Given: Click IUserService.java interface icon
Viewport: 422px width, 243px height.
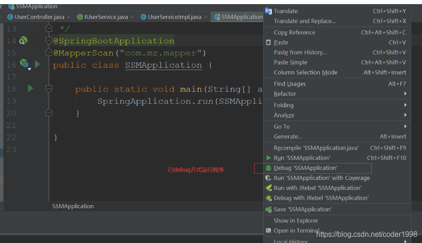Looking at the screenshot, I should [80, 17].
